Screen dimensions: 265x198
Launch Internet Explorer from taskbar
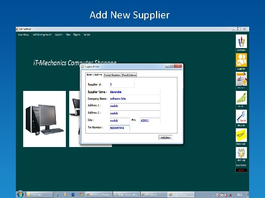click(57, 195)
